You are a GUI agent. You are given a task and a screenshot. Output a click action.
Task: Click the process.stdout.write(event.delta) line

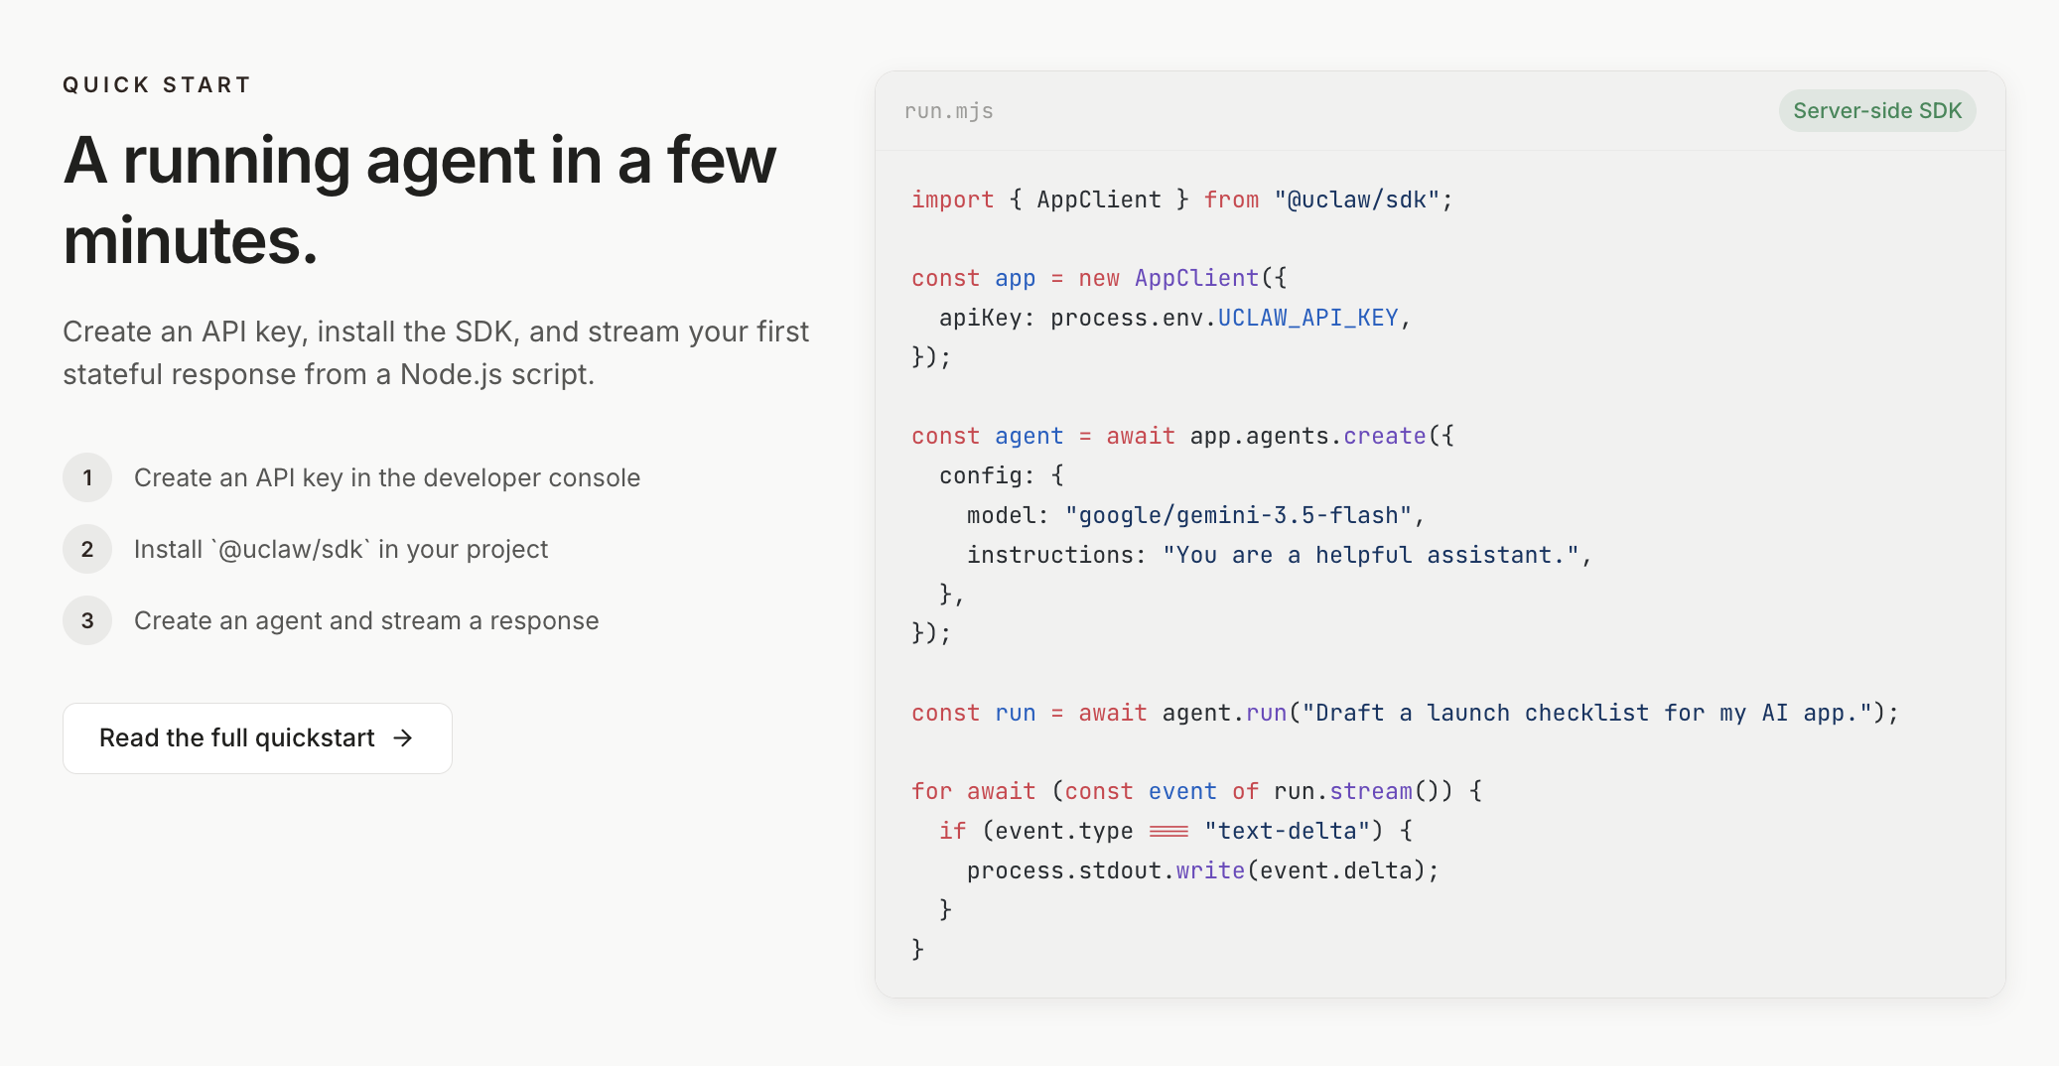tap(1203, 871)
